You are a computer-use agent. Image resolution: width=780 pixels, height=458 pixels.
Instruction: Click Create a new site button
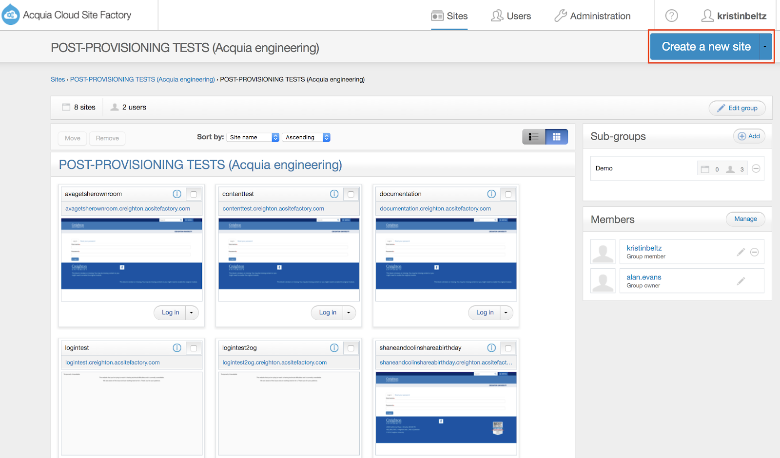(x=705, y=47)
